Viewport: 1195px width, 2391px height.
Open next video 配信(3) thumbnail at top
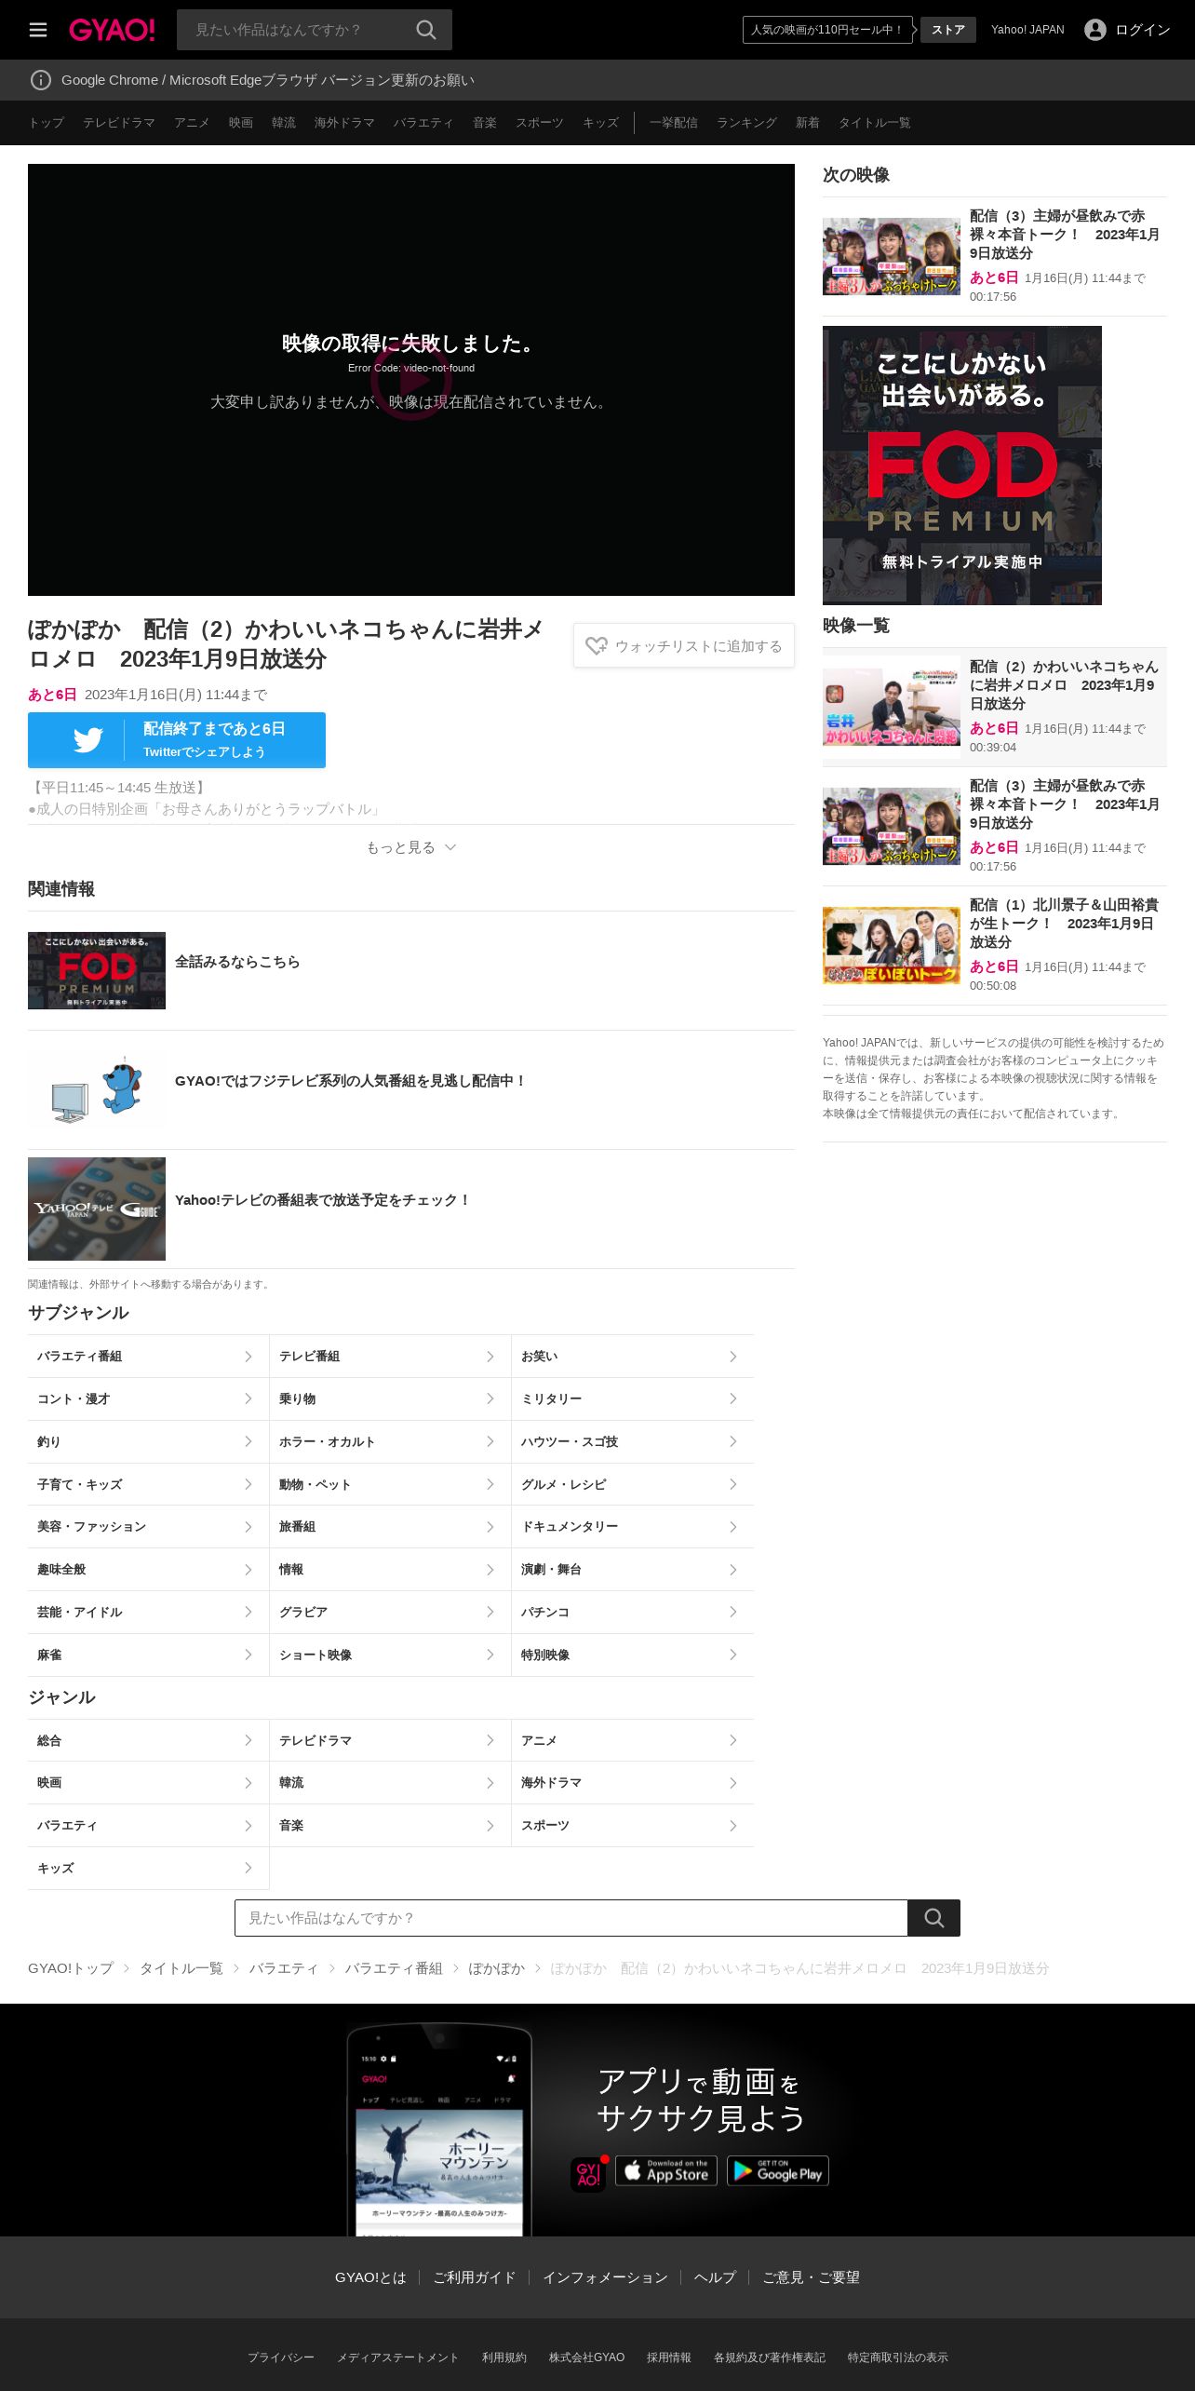pos(892,257)
